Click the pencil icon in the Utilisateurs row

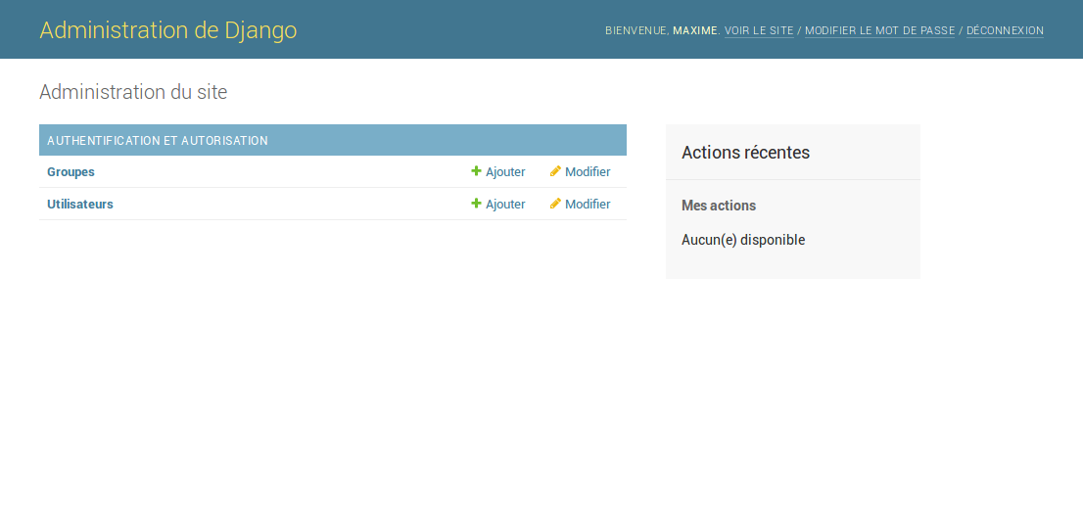pyautogui.click(x=555, y=204)
